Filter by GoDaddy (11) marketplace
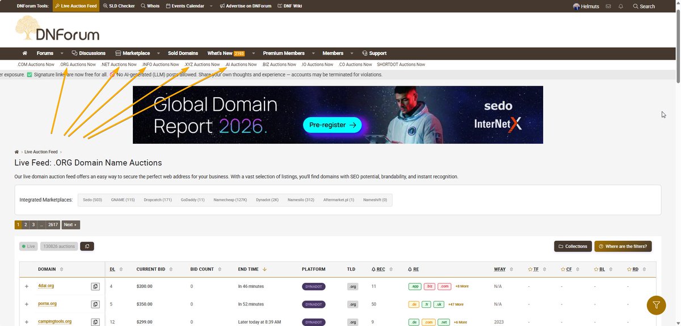681x326 pixels. click(x=193, y=200)
